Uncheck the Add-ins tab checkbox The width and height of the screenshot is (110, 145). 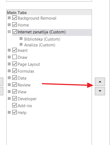(15, 105)
